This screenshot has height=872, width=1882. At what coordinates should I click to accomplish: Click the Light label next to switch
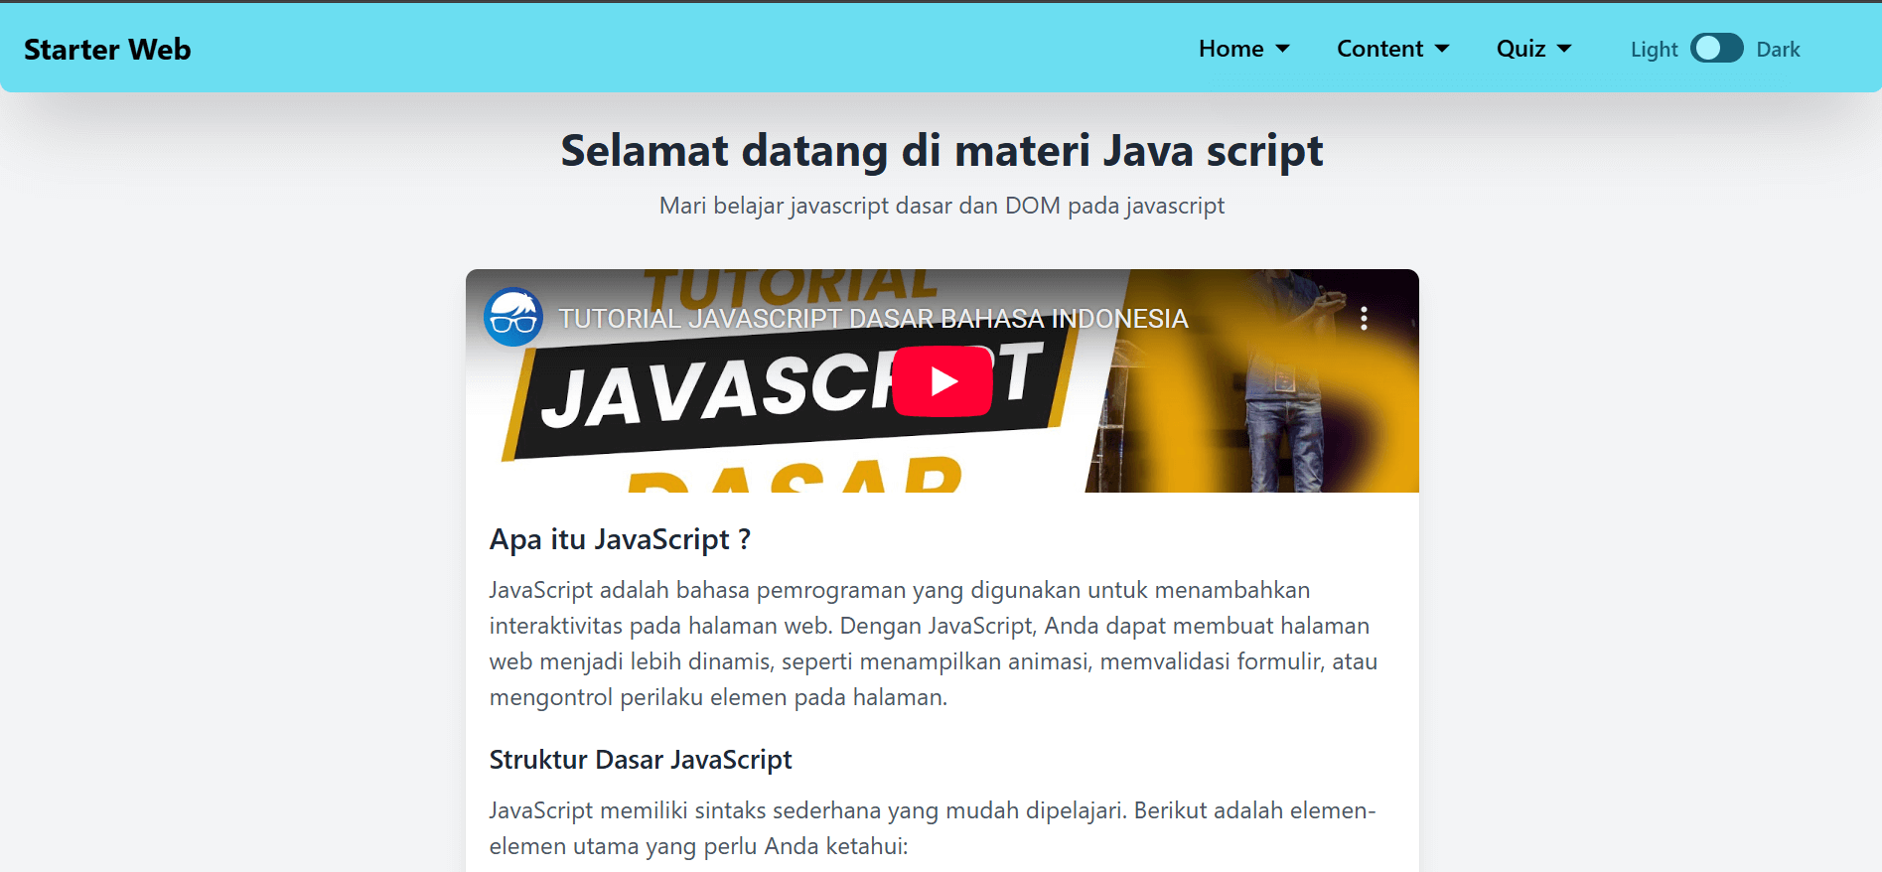[1654, 50]
